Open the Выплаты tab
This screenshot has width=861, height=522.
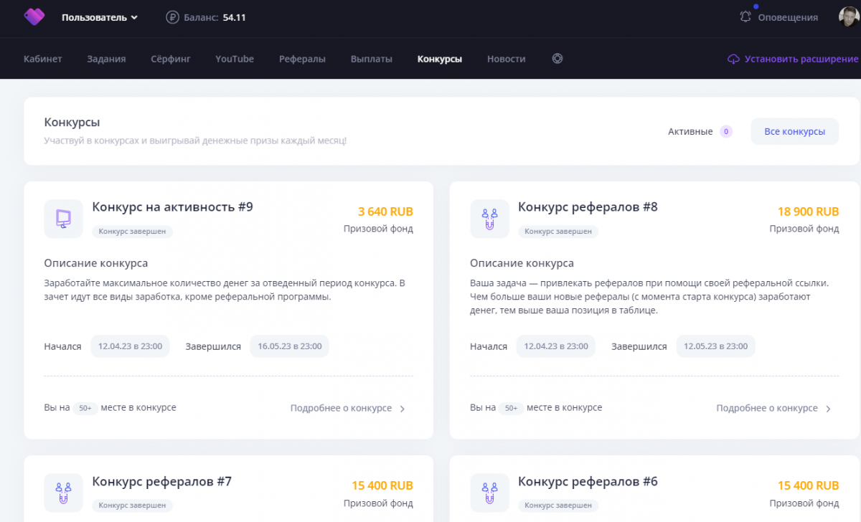click(371, 59)
